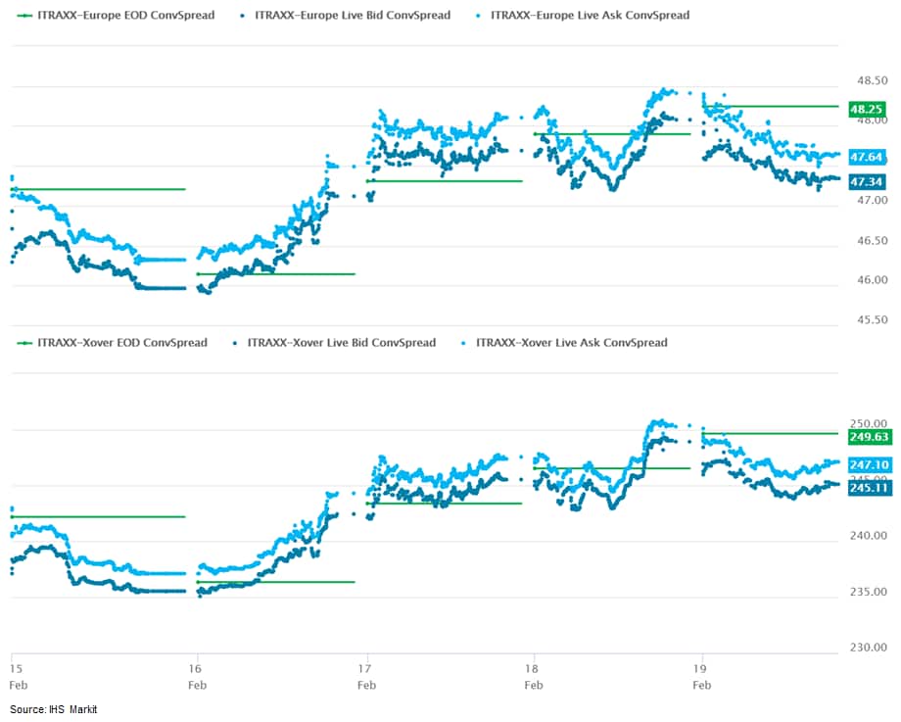Viewport: 901px width, 722px height.
Task: Click the green 249.63 value badge
Action: pyautogui.click(x=869, y=438)
